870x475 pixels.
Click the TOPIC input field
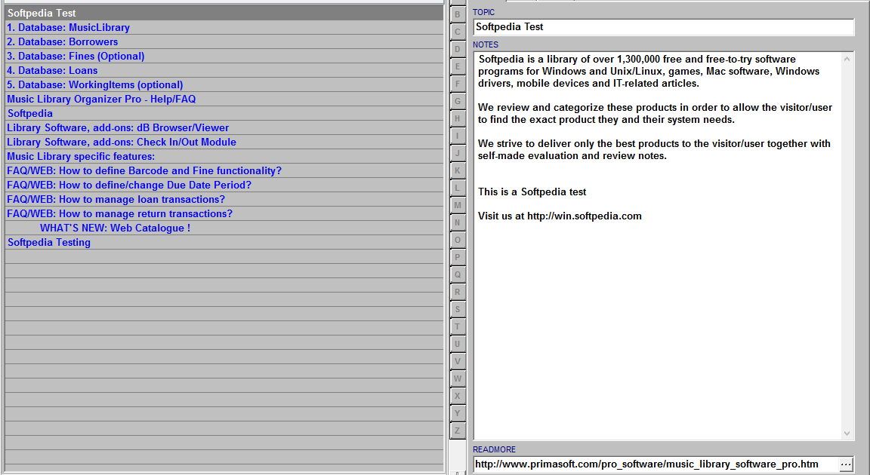click(664, 27)
